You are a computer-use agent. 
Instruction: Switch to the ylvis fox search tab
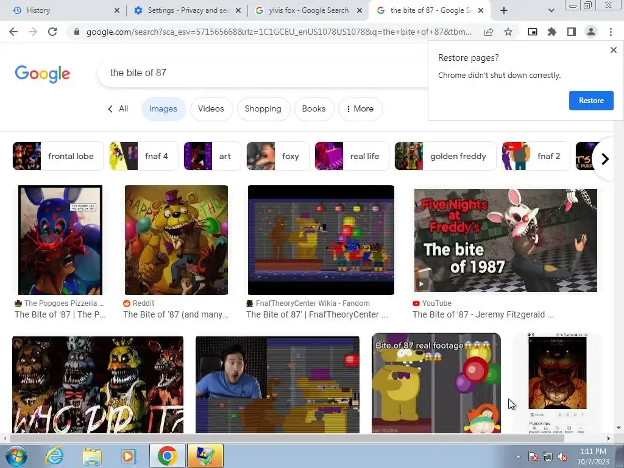[305, 11]
